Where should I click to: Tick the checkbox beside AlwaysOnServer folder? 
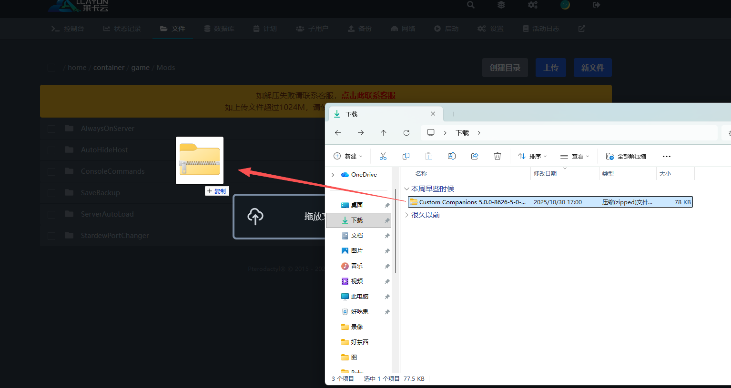[x=51, y=129]
